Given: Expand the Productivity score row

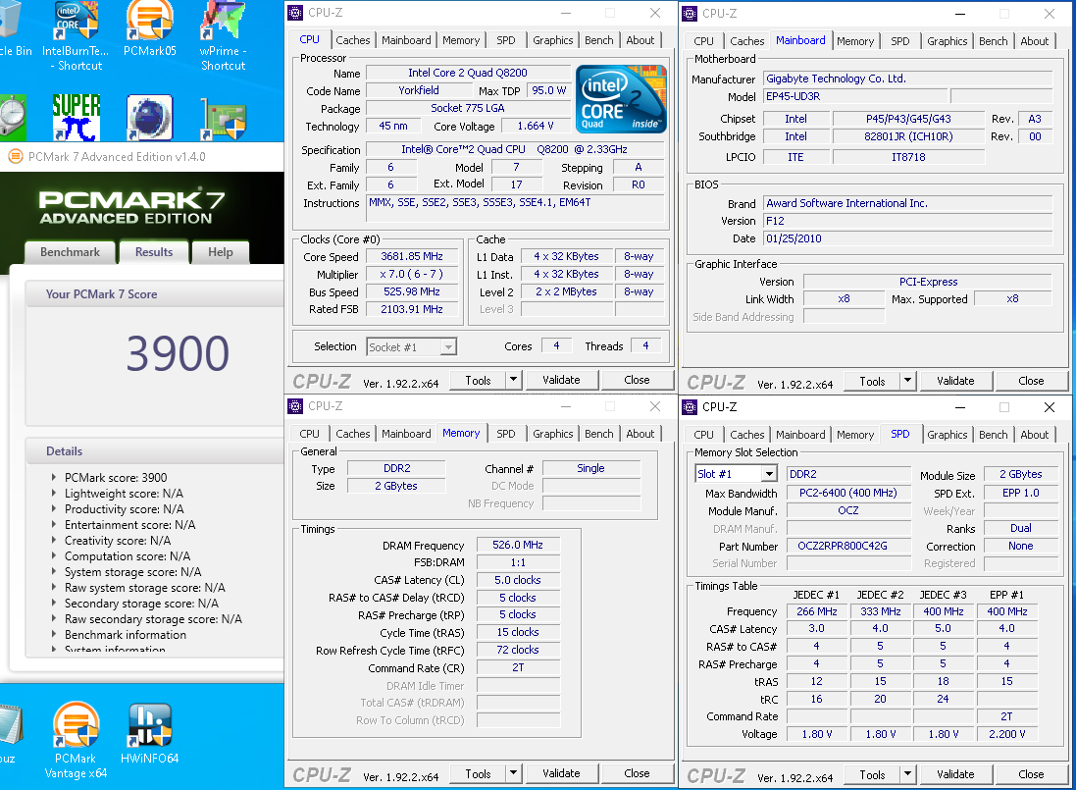Looking at the screenshot, I should (54, 508).
